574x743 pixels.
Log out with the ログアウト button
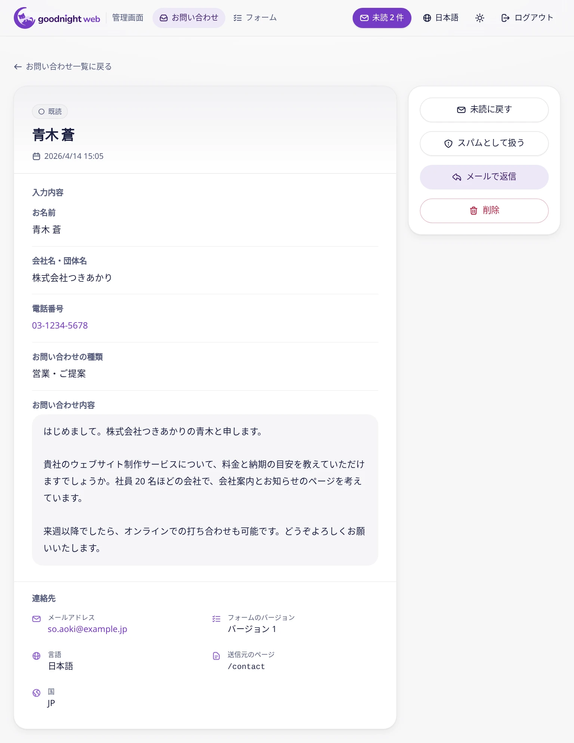(527, 18)
